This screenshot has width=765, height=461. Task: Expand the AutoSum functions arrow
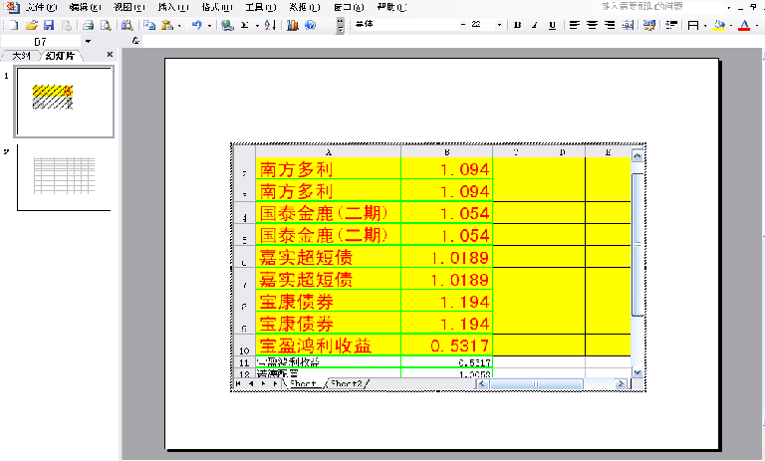[x=257, y=25]
